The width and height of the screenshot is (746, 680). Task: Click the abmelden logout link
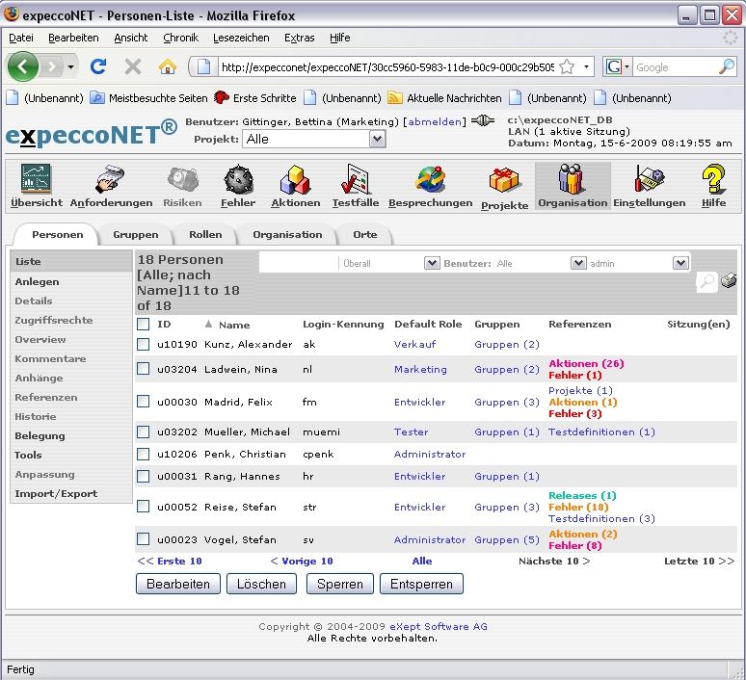433,122
